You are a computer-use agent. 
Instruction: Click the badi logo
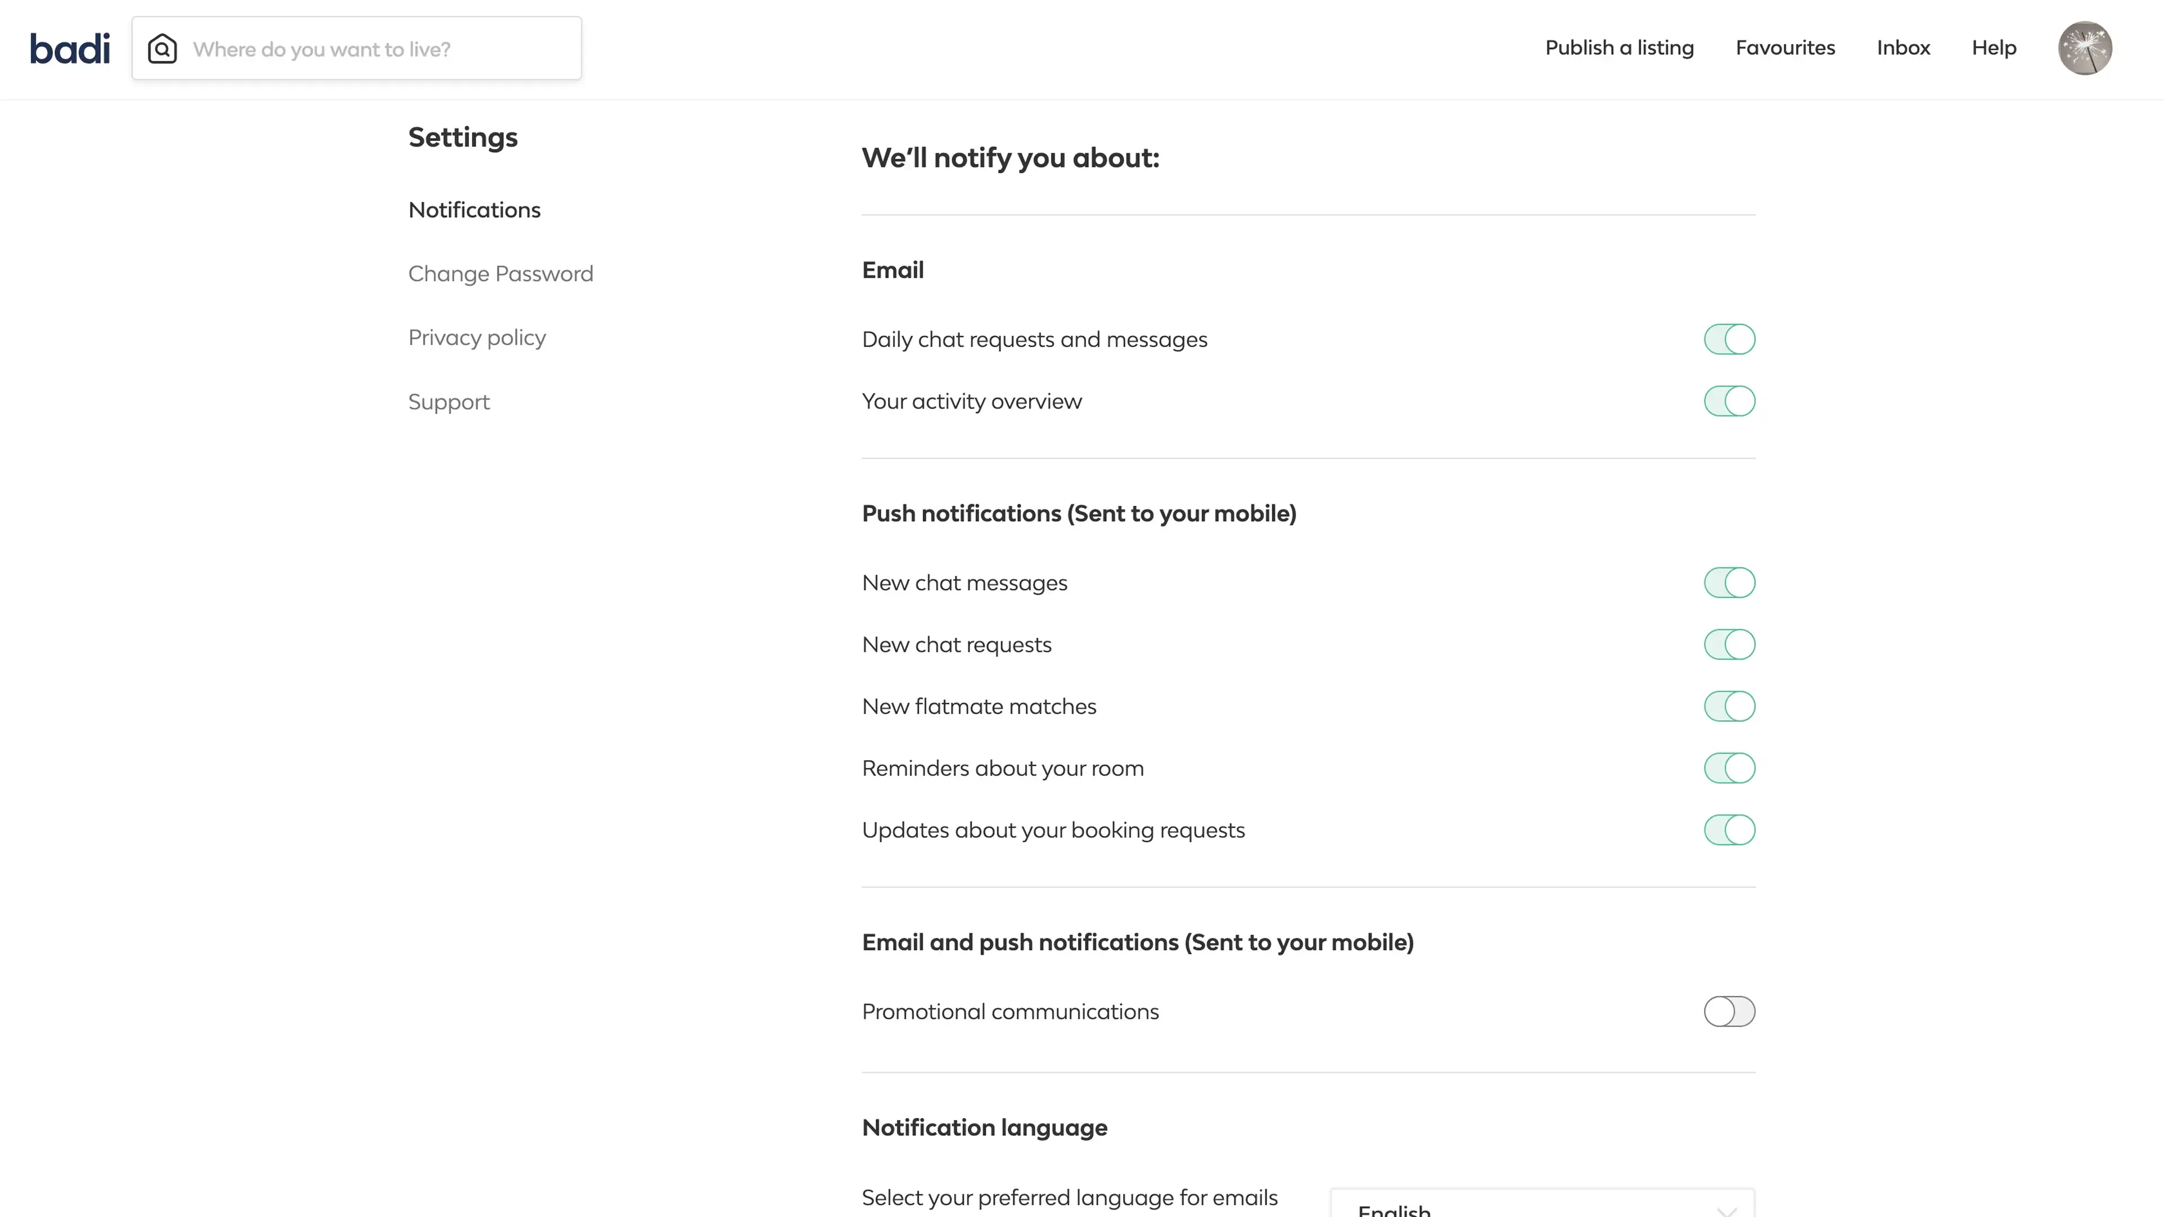tap(70, 48)
